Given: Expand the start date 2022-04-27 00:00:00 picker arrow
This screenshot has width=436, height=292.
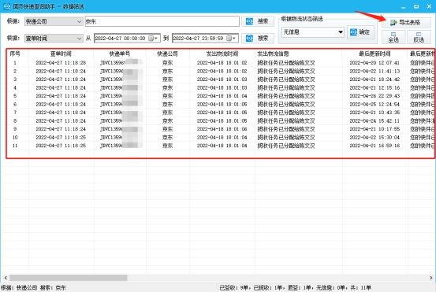Looking at the screenshot, I should click(156, 38).
